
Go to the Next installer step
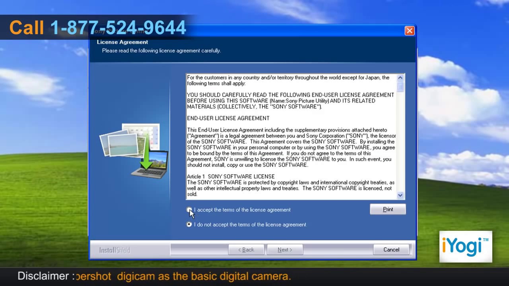pos(285,250)
